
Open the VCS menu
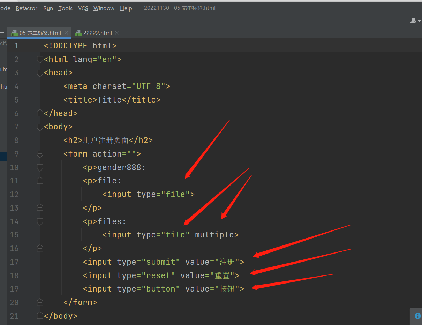point(83,8)
